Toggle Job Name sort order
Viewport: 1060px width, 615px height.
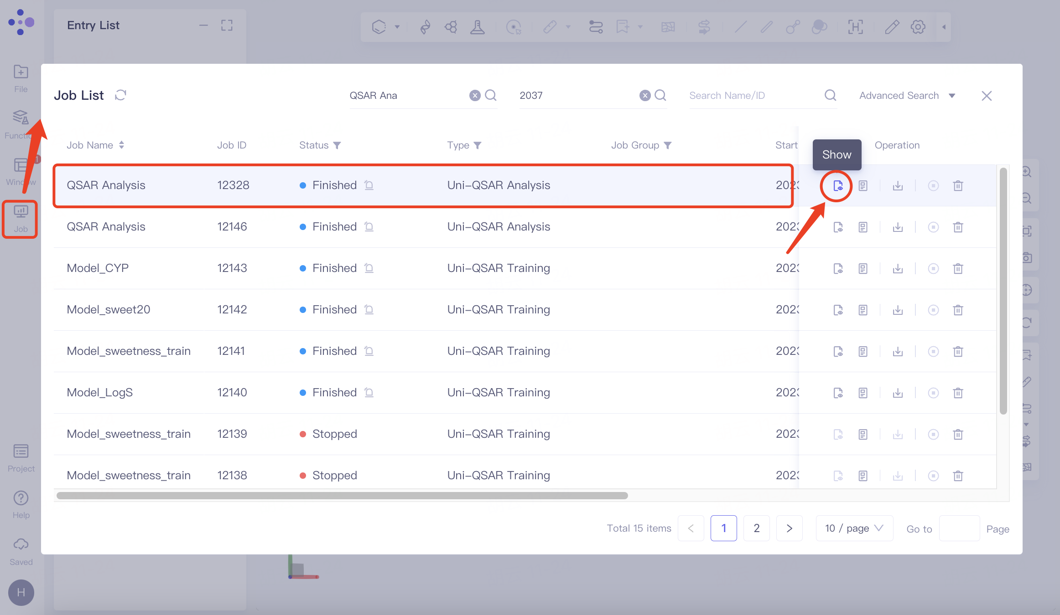tap(121, 145)
